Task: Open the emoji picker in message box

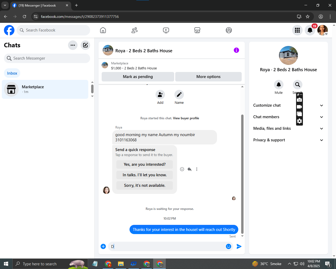Action: (229, 246)
